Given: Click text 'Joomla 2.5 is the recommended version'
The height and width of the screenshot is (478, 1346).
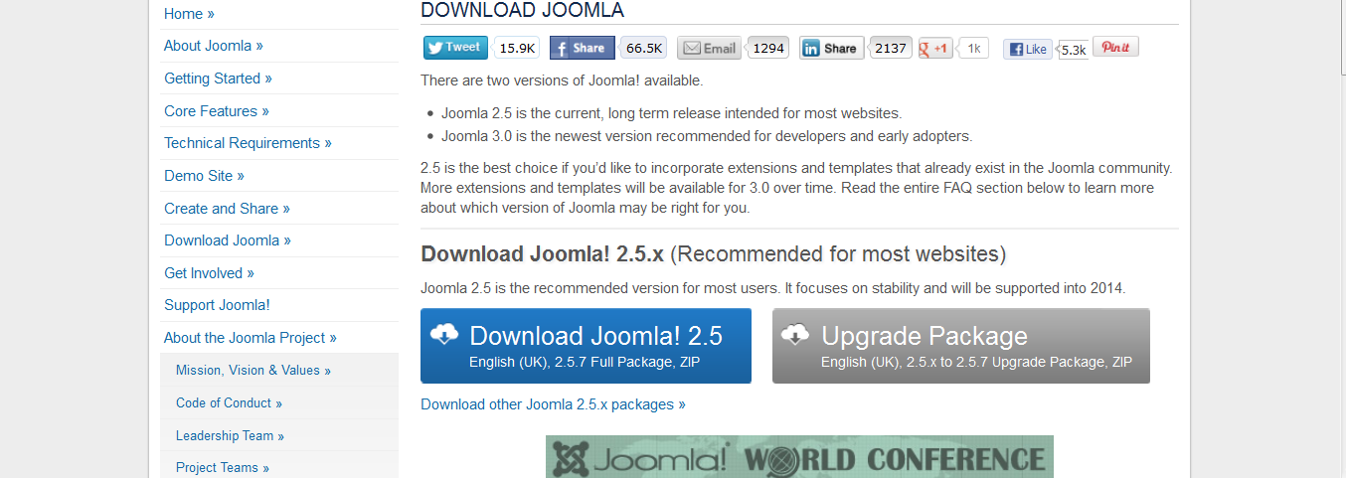Looking at the screenshot, I should [x=773, y=288].
